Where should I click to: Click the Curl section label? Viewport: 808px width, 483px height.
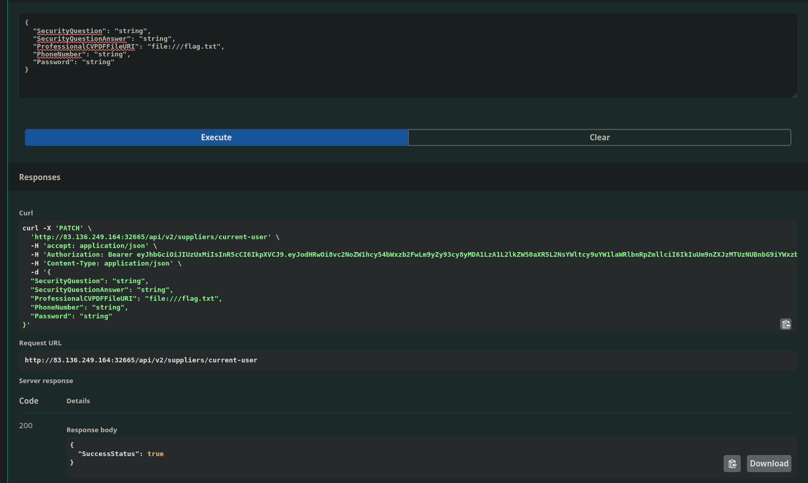(x=26, y=213)
